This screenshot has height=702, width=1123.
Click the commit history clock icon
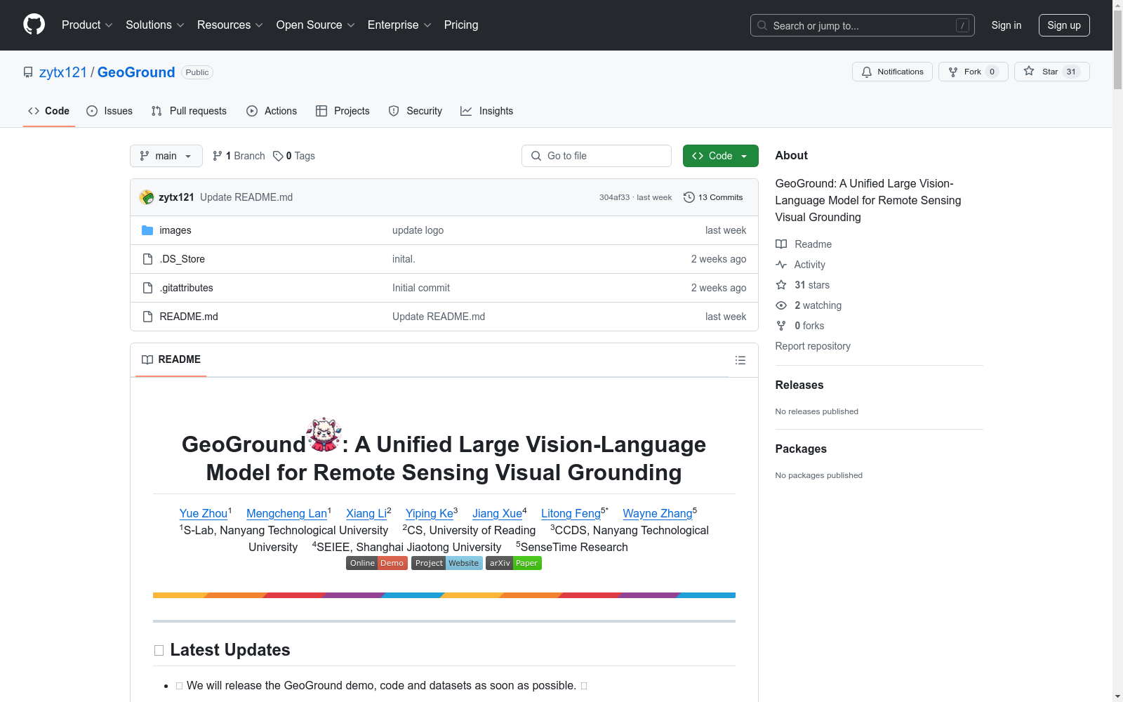pyautogui.click(x=689, y=197)
